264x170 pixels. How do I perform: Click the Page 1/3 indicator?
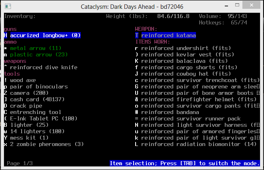(20, 163)
